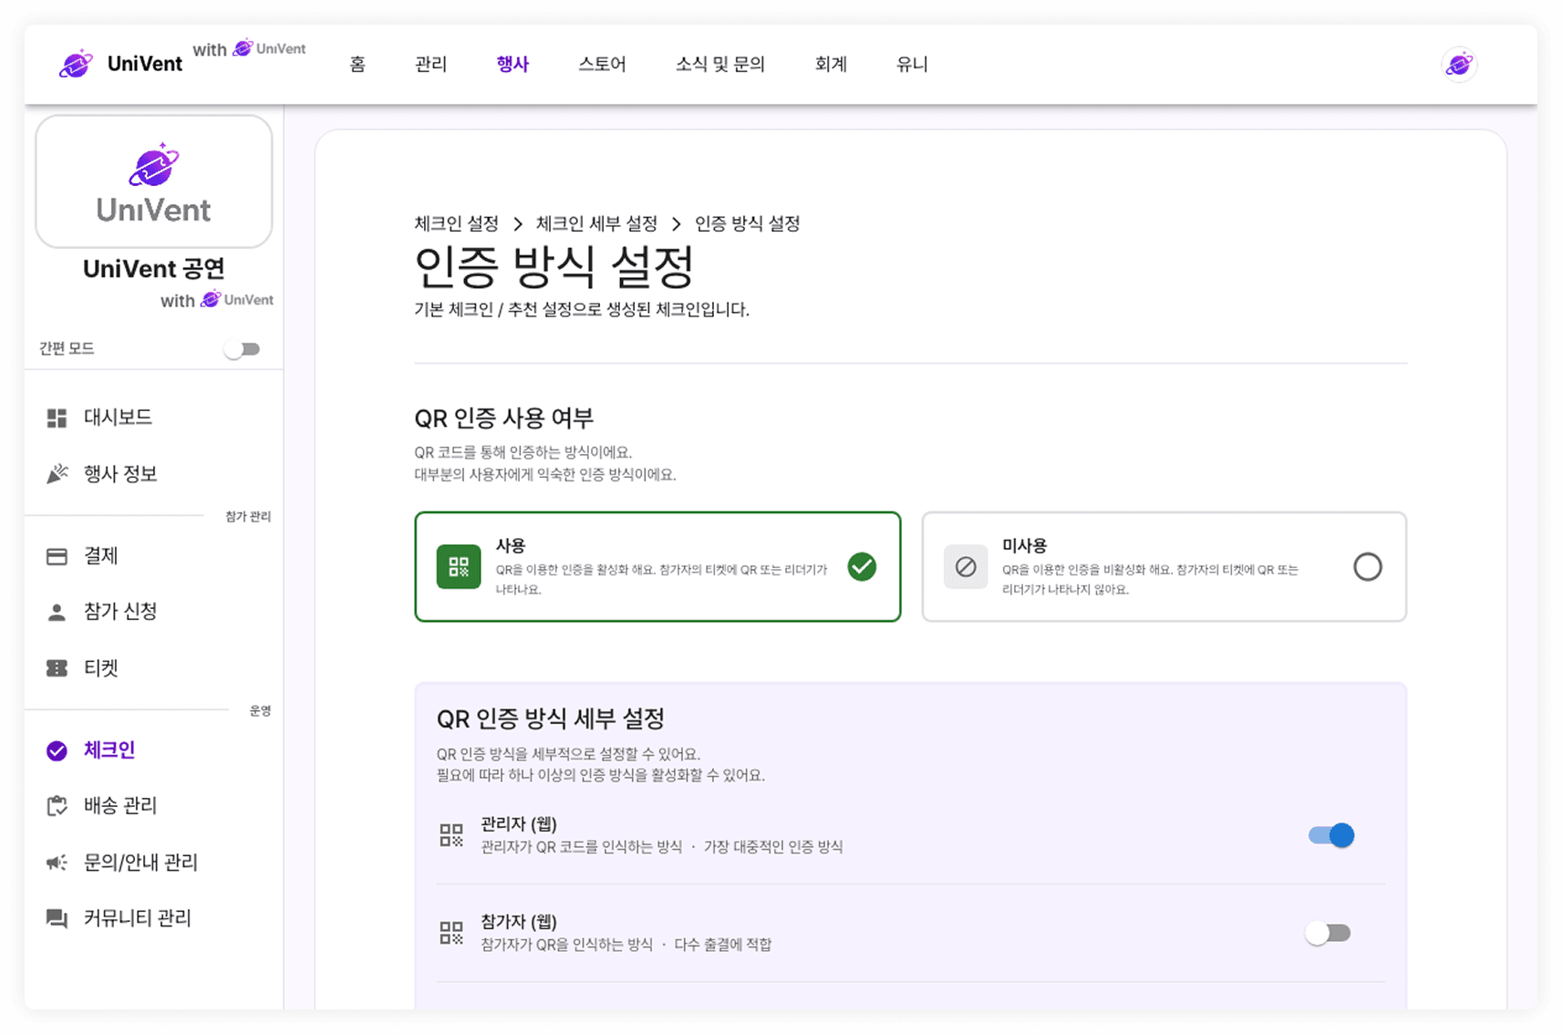Click the UniVent logo in top bar
1562x1034 pixels.
click(x=119, y=64)
